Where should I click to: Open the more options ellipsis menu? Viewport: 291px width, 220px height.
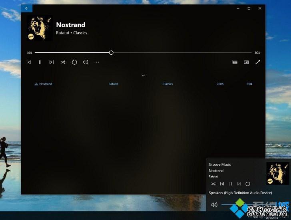point(97,62)
